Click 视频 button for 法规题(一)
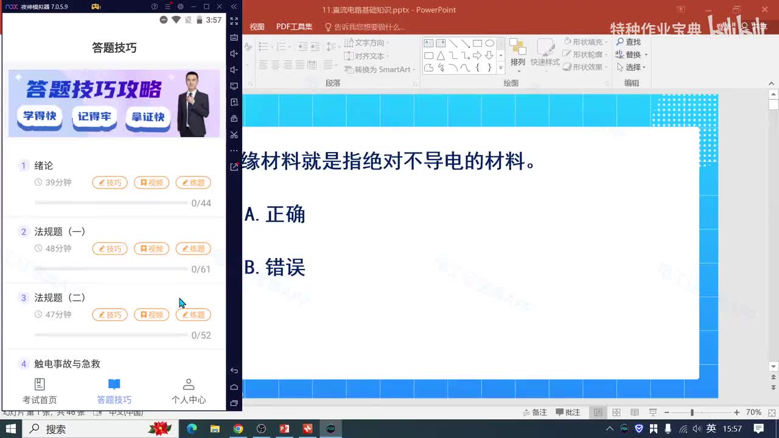 pyautogui.click(x=152, y=248)
